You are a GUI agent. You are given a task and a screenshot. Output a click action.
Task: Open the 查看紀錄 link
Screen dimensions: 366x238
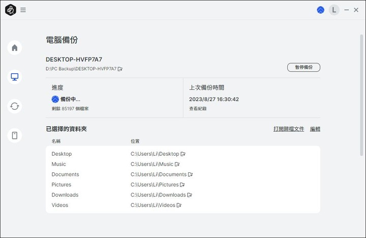tap(198, 109)
